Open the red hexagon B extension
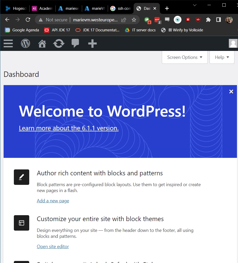The width and height of the screenshot is (238, 263). pos(188,20)
